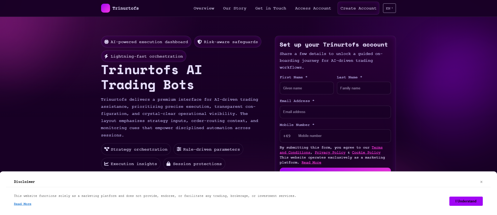The width and height of the screenshot is (497, 215).
Task: Click the shield icon beside Risk-aware safeguards
Action: [200, 42]
